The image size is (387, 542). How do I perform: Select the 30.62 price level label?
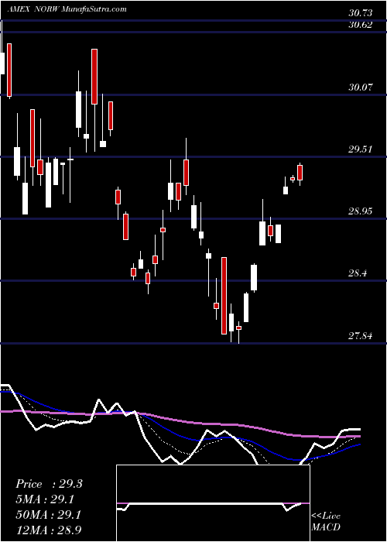pos(361,25)
